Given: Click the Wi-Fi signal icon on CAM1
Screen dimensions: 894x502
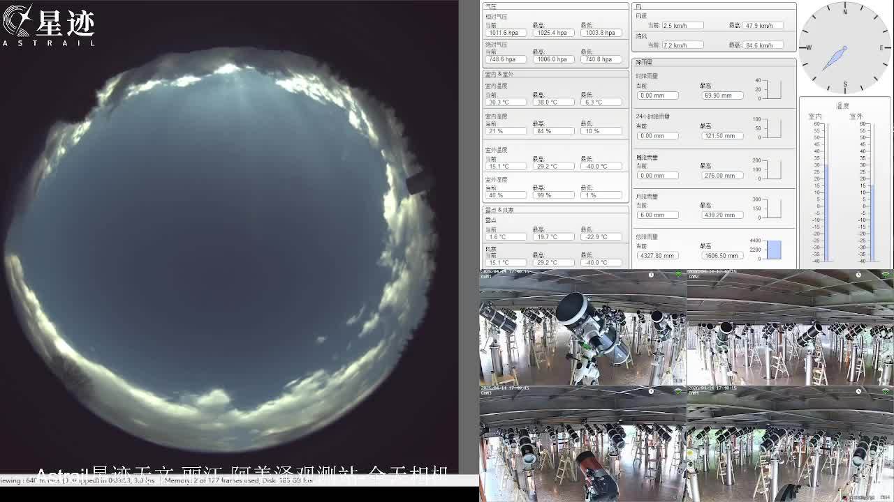Looking at the screenshot, I should [677, 275].
